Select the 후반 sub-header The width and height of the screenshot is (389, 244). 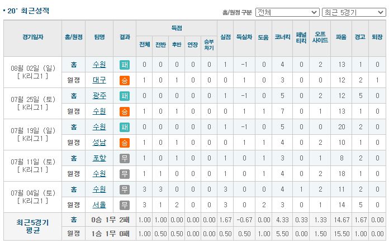click(177, 46)
